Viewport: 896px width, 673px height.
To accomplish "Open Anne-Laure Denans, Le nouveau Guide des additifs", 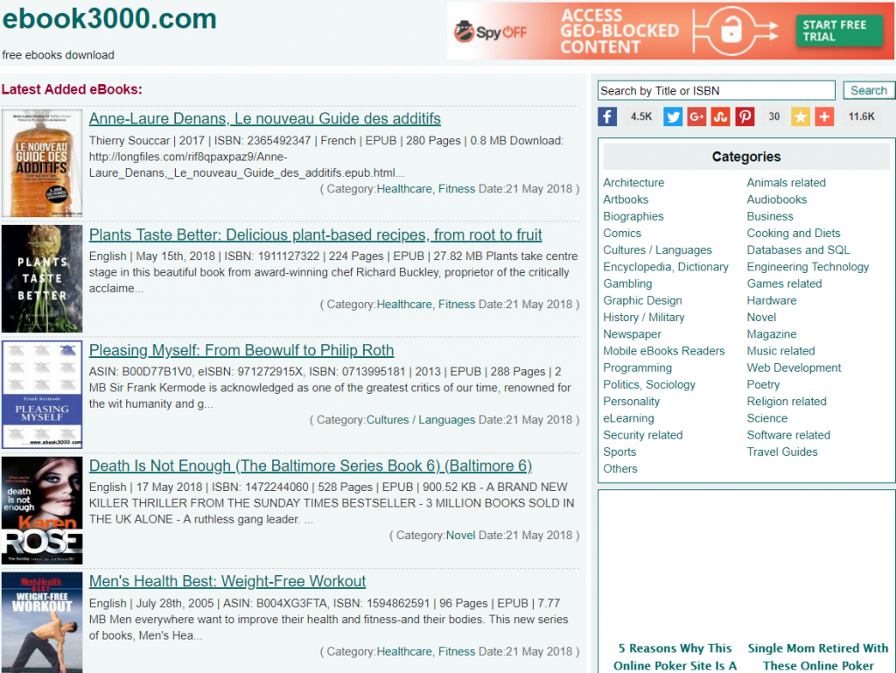I will pos(264,118).
